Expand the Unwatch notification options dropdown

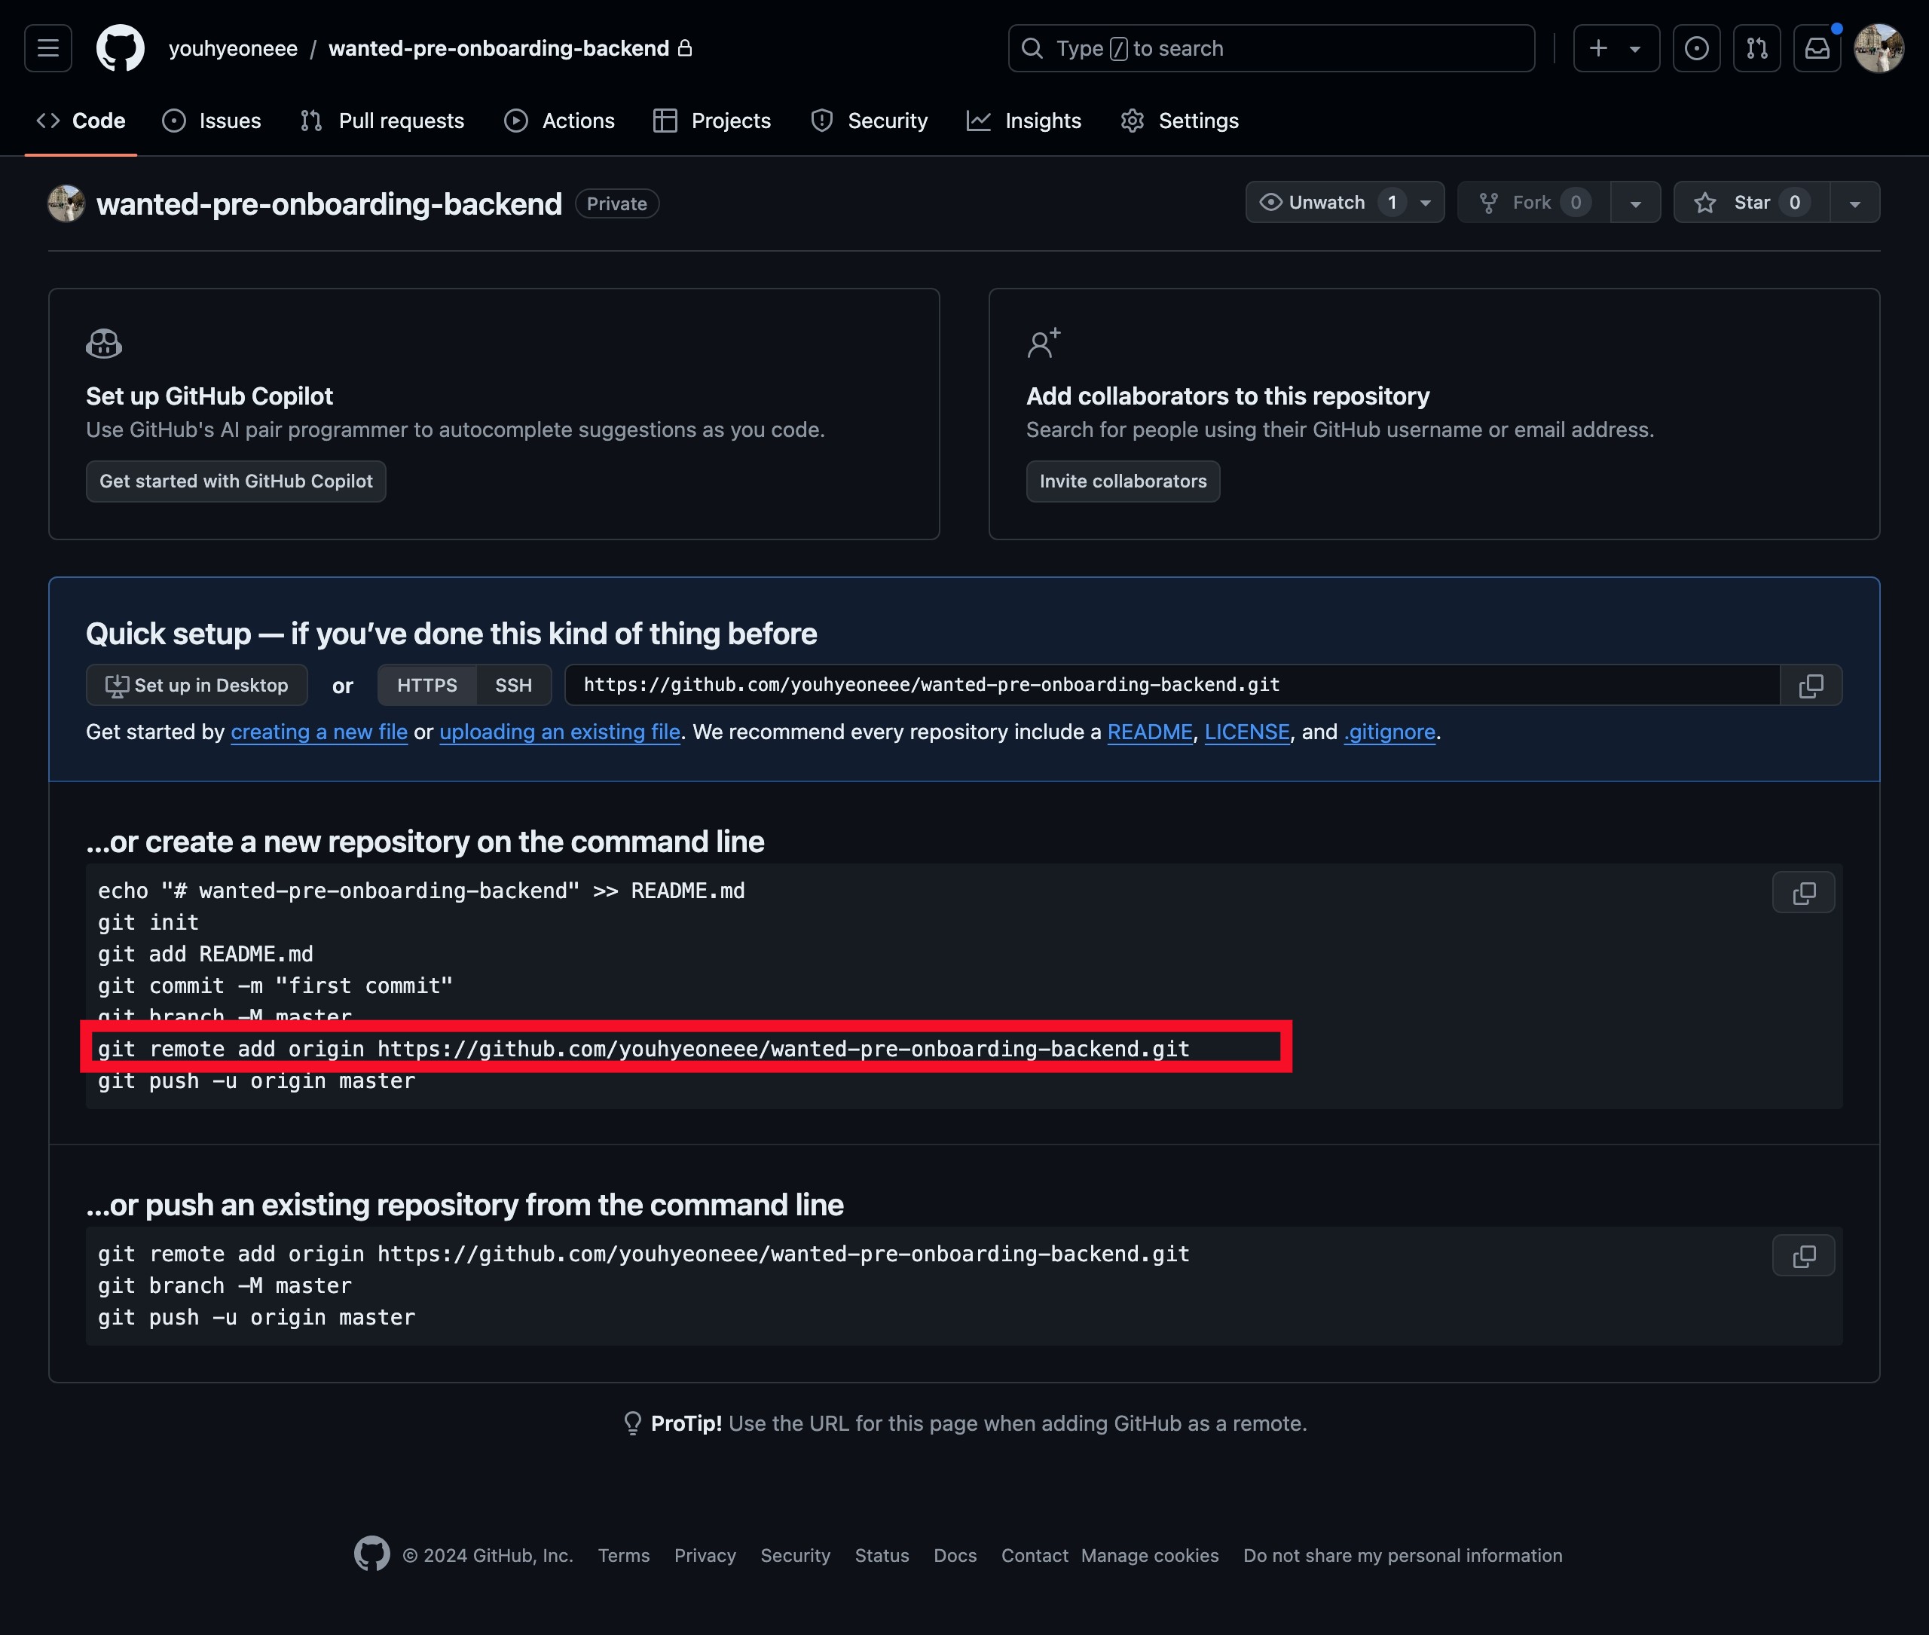click(1426, 202)
